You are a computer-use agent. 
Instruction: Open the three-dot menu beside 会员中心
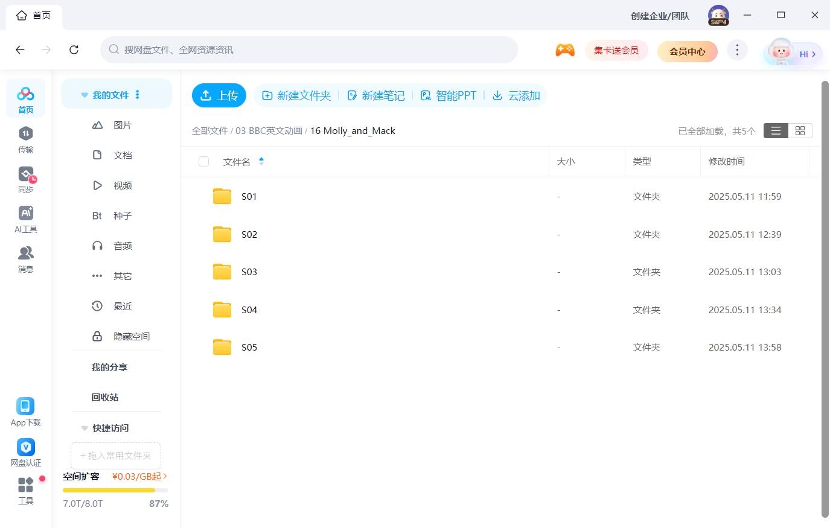[x=737, y=51]
